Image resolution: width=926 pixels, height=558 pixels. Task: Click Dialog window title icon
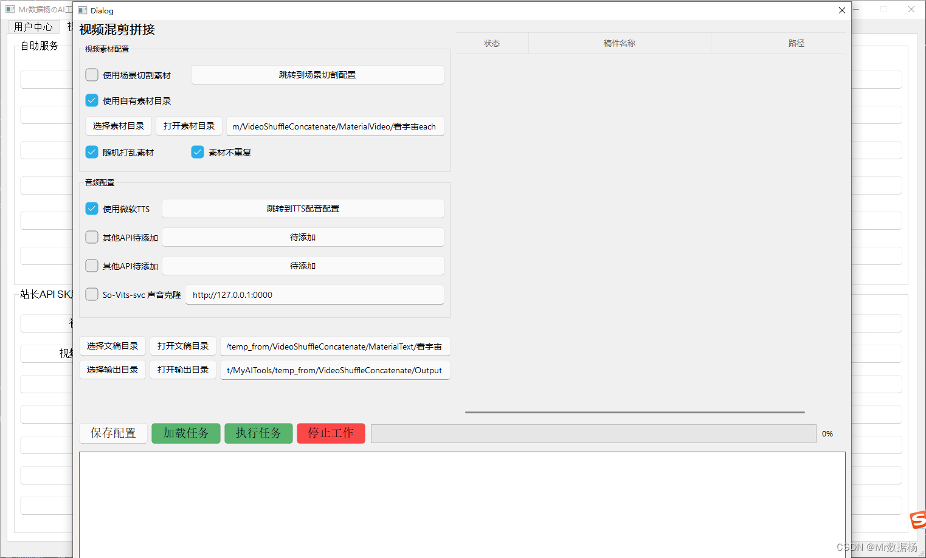pyautogui.click(x=83, y=10)
